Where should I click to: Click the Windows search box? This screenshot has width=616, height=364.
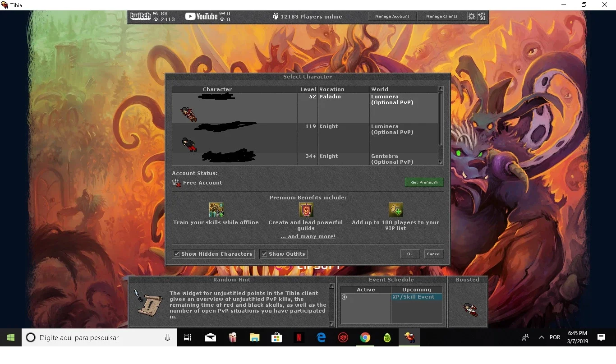(x=99, y=337)
